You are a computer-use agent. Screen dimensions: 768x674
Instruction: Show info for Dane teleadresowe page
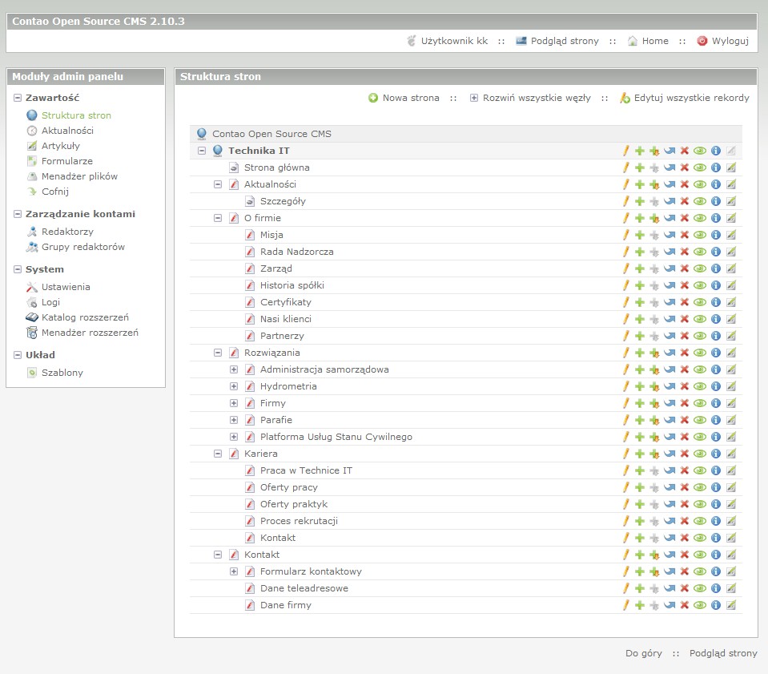tap(716, 588)
